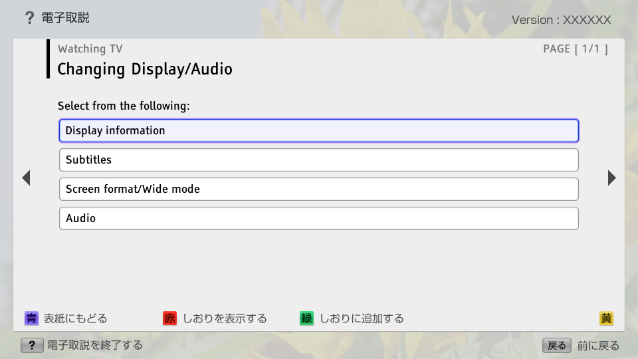Open Screen format/Wide mode topic
The height and width of the screenshot is (359, 638).
(x=319, y=189)
